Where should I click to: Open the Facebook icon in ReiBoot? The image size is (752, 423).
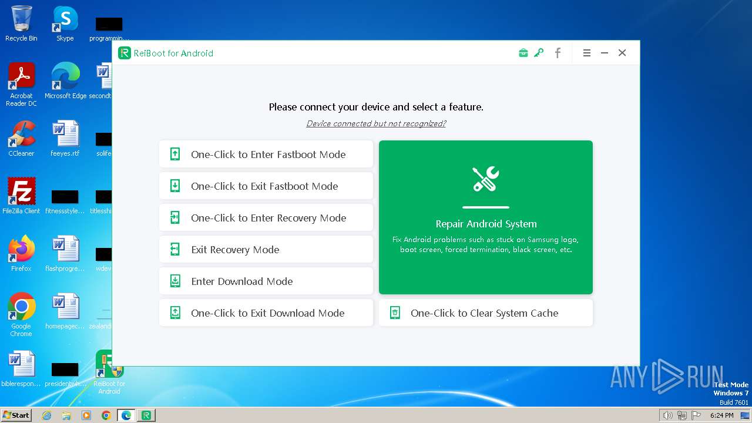click(x=558, y=53)
